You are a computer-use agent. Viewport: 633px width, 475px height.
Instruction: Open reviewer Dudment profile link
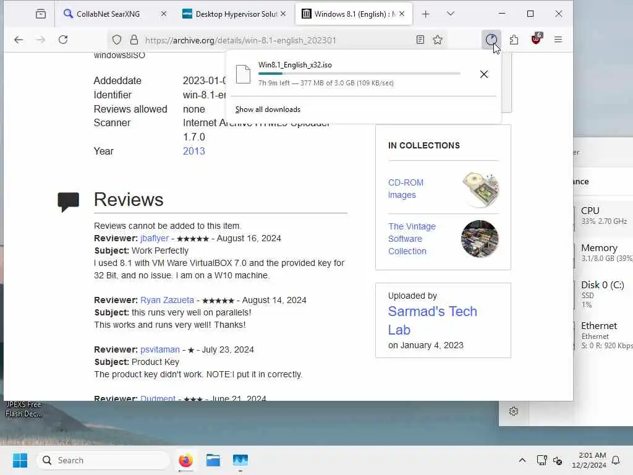(158, 398)
